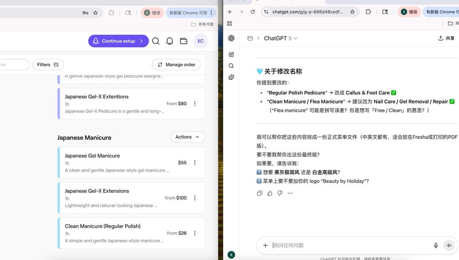
Task: Bookmark the chatgpt.com page with the star
Action: point(352,12)
